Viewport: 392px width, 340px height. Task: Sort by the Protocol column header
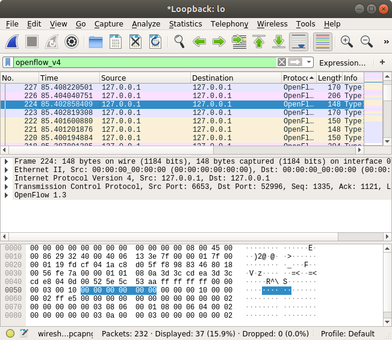[299, 78]
